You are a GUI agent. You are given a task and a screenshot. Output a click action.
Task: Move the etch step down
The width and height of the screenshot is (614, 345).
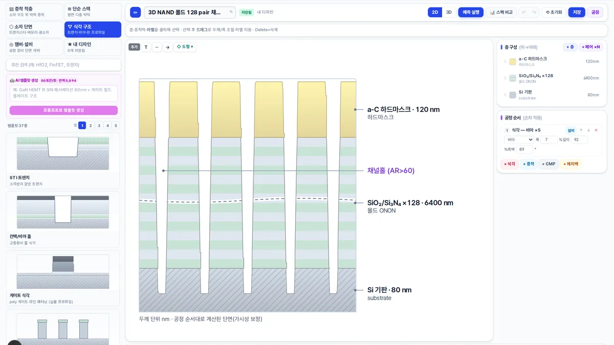point(588,130)
